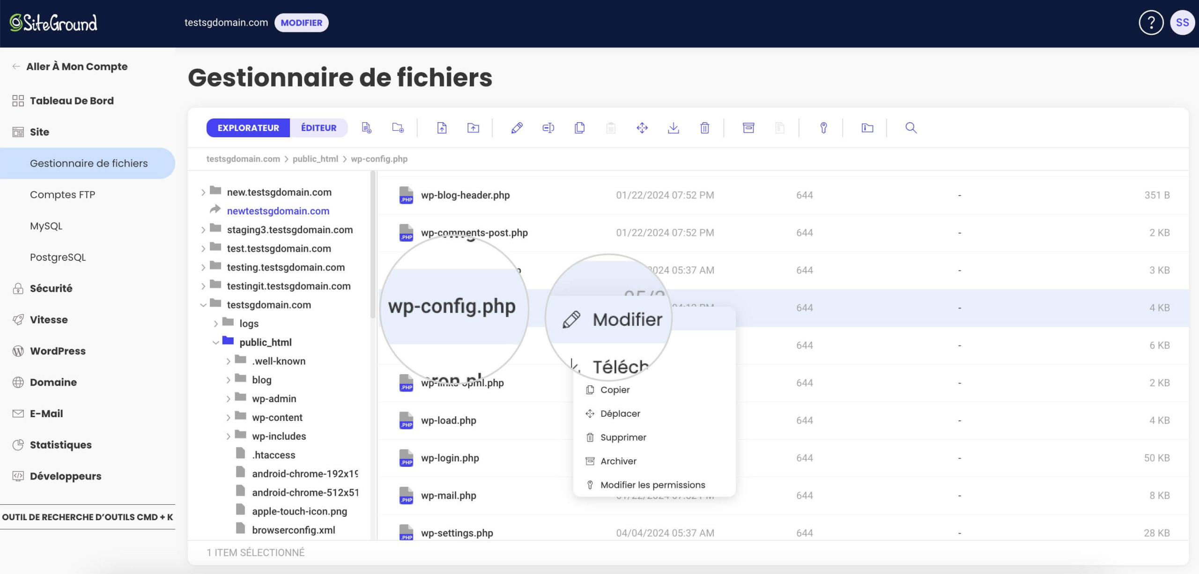This screenshot has height=574, width=1199.
Task: Collapse testsgdomain.com folder
Action: (x=203, y=305)
